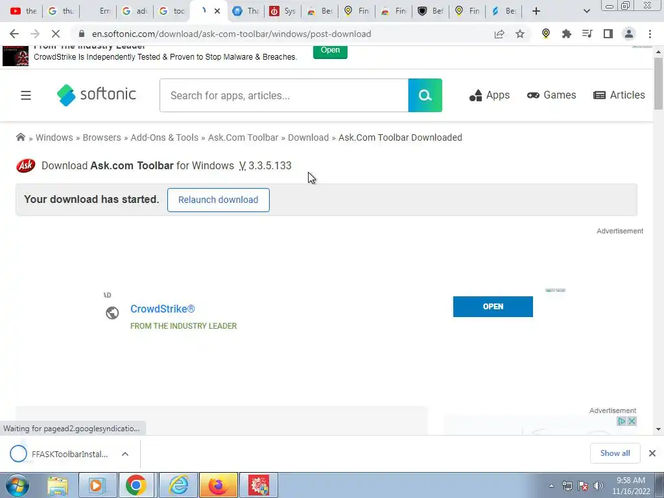Open the red gear taskbar application
This screenshot has width=664, height=498.
(259, 485)
